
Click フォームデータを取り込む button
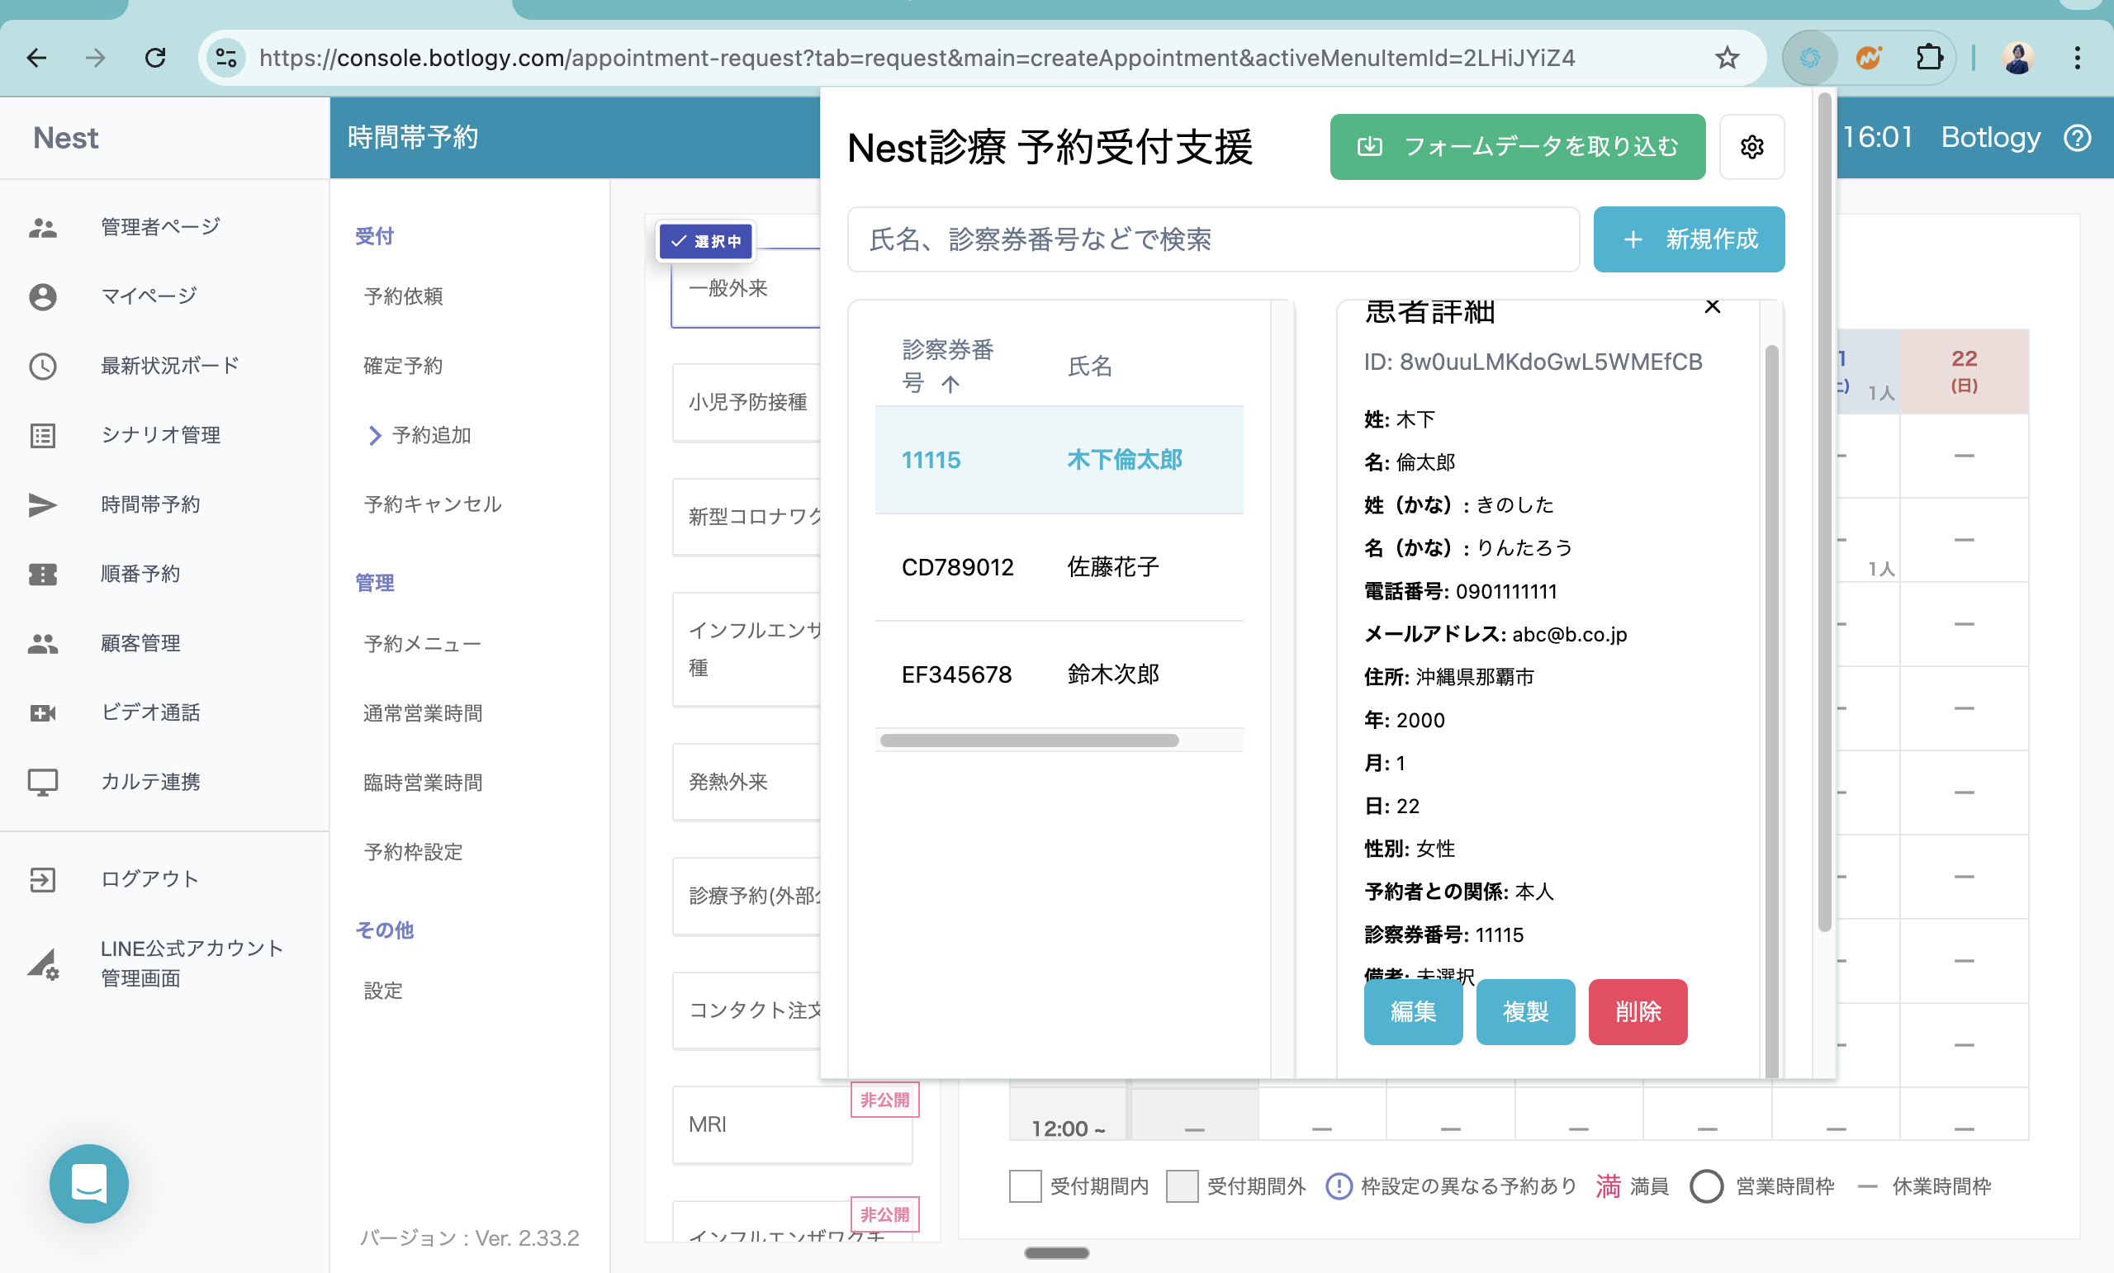point(1517,147)
